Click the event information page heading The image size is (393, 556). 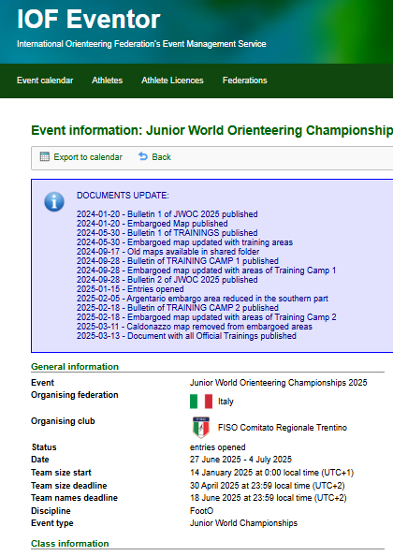pos(211,130)
